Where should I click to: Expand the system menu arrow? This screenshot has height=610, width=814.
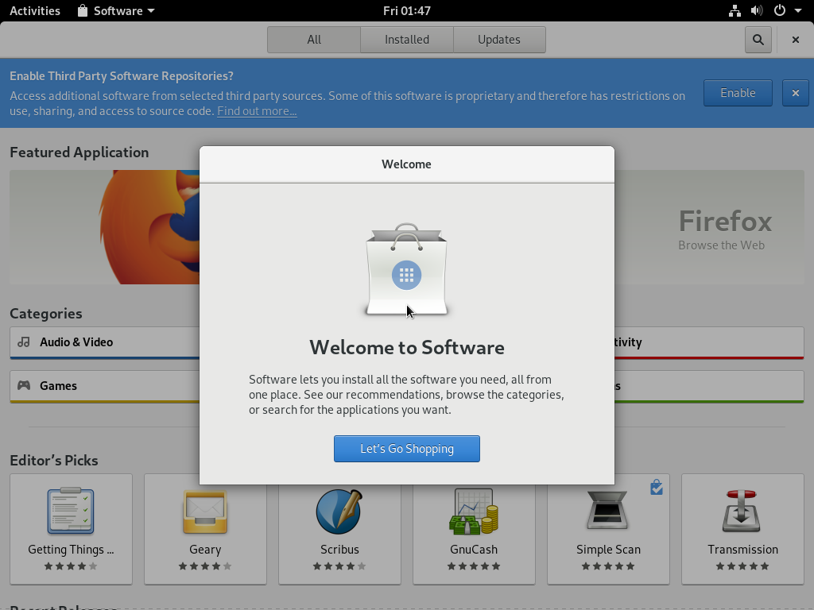click(798, 10)
